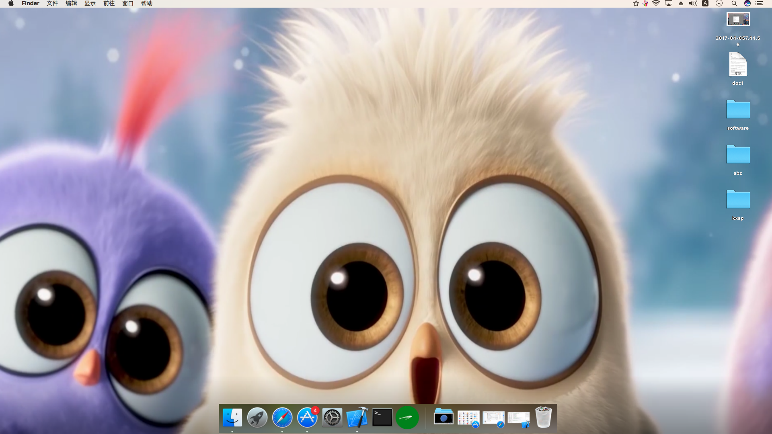
Task: Open the 文件 menu
Action: (x=52, y=4)
